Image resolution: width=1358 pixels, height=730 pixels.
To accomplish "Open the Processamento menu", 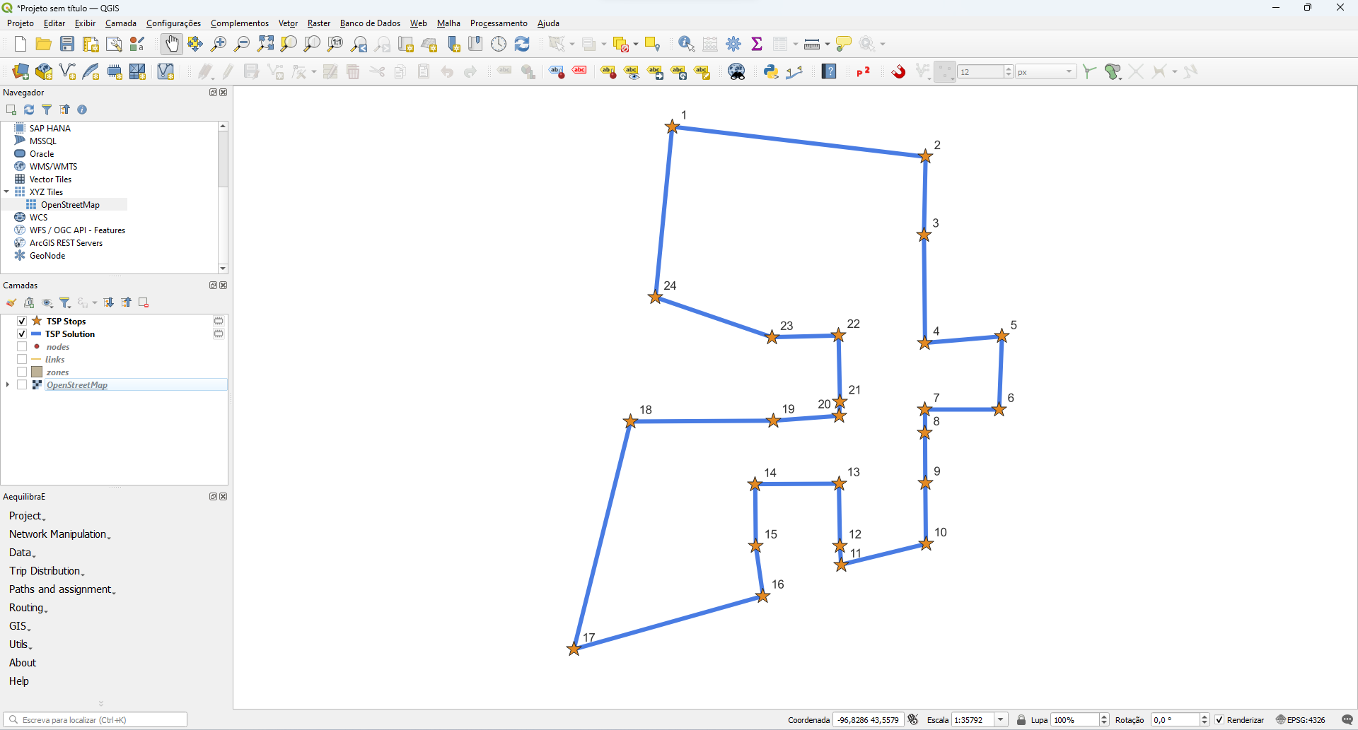I will point(498,23).
